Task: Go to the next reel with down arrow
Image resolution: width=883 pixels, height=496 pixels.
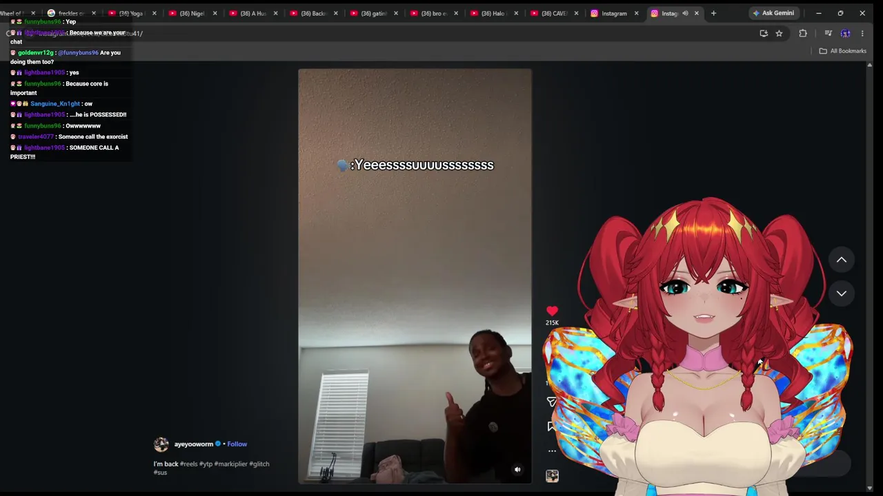Action: point(842,293)
